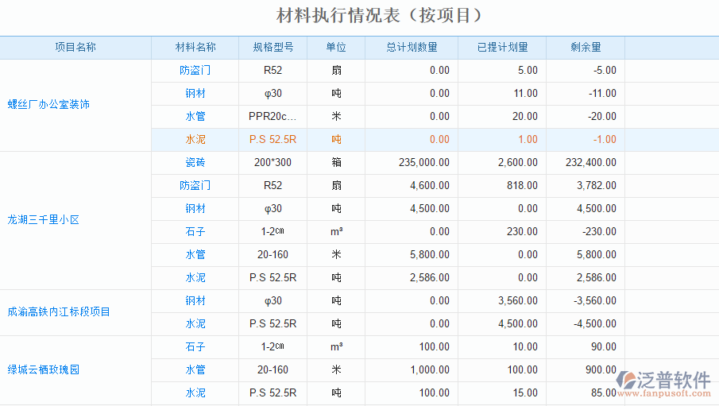Select spec cell PPR20c…
The image size is (719, 406).
pyautogui.click(x=273, y=117)
